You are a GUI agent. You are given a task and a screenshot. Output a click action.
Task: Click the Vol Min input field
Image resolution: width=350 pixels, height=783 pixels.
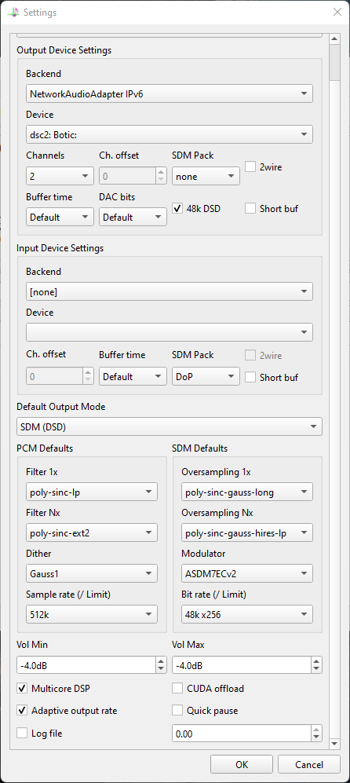click(86, 665)
